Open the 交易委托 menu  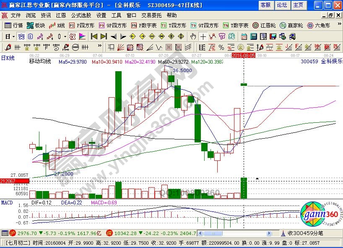point(151,15)
